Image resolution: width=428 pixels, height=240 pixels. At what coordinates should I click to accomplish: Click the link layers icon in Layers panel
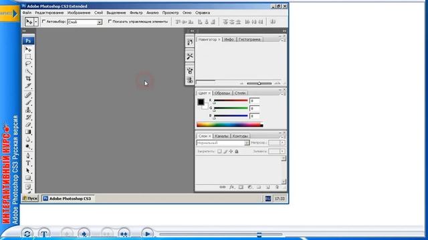223,187
